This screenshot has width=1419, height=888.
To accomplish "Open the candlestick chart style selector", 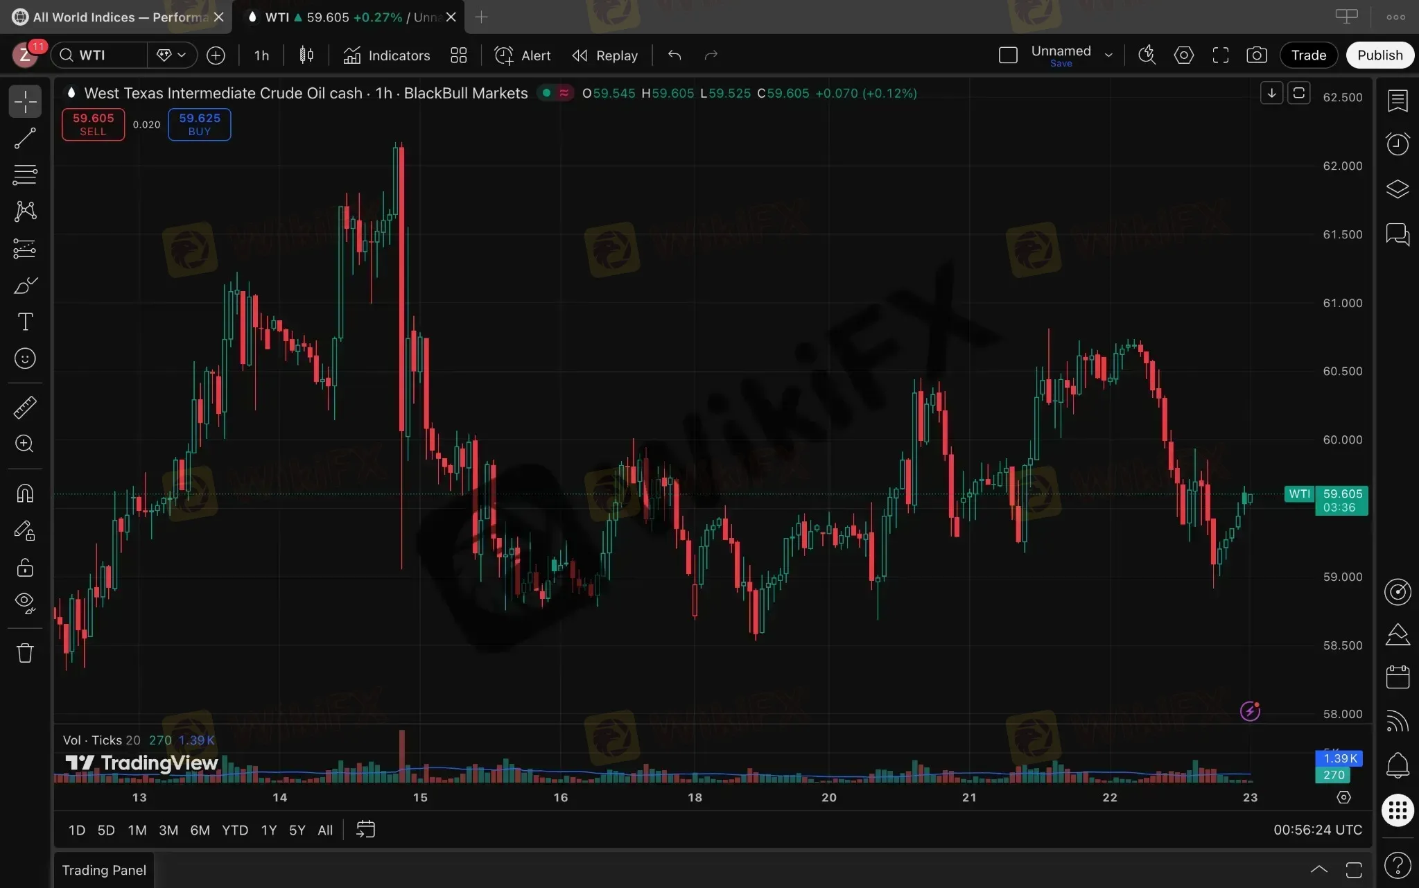I will pos(306,55).
